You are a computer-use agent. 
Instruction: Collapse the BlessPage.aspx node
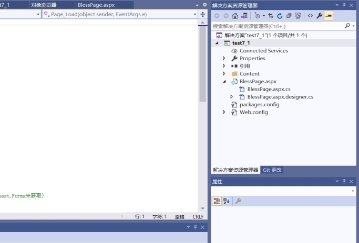click(x=224, y=82)
